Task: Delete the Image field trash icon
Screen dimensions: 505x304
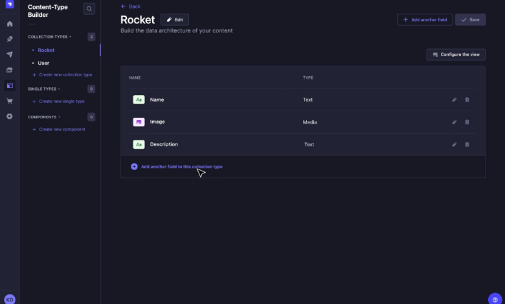Action: pos(467,122)
